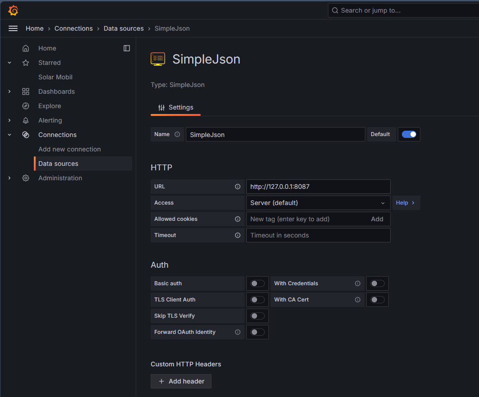The image size is (479, 397).
Task: Select the Settings tab
Action: (x=176, y=108)
